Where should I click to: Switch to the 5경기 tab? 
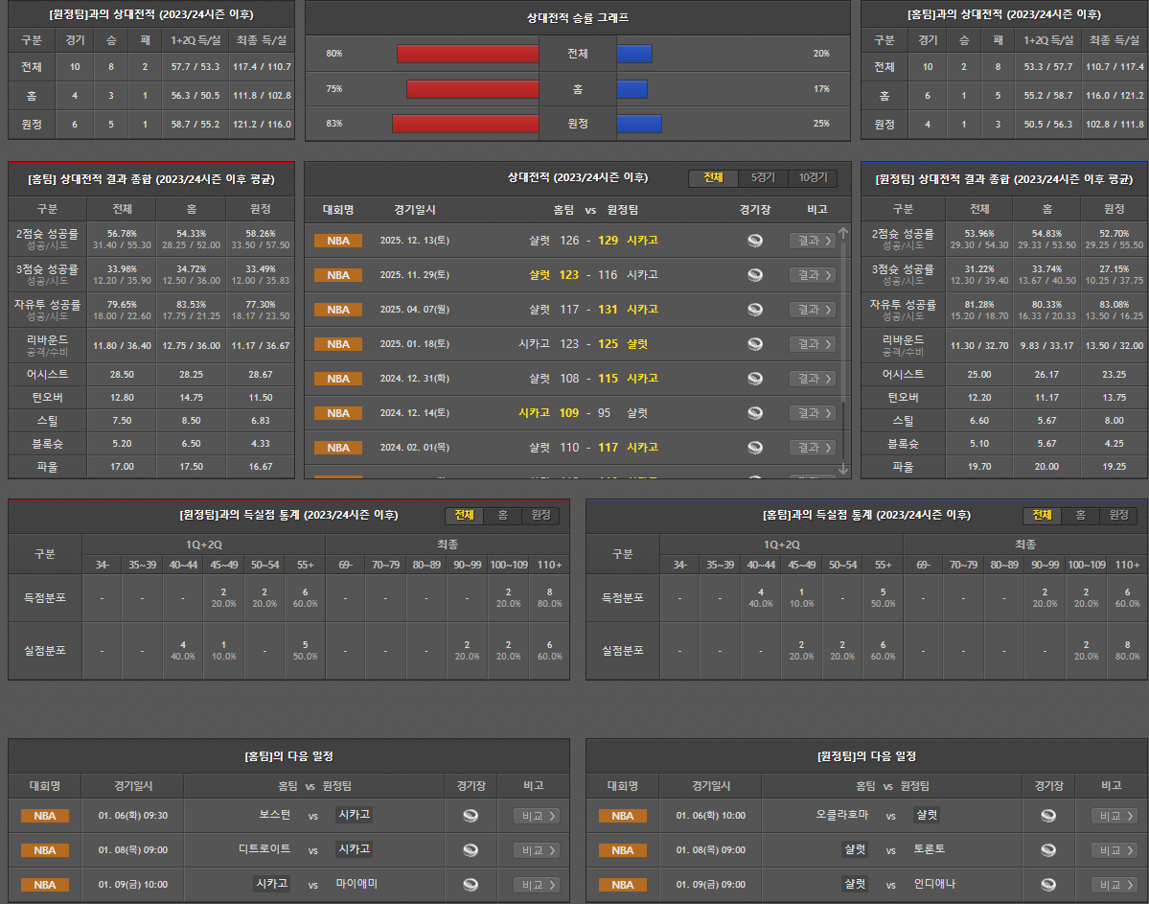coord(763,178)
